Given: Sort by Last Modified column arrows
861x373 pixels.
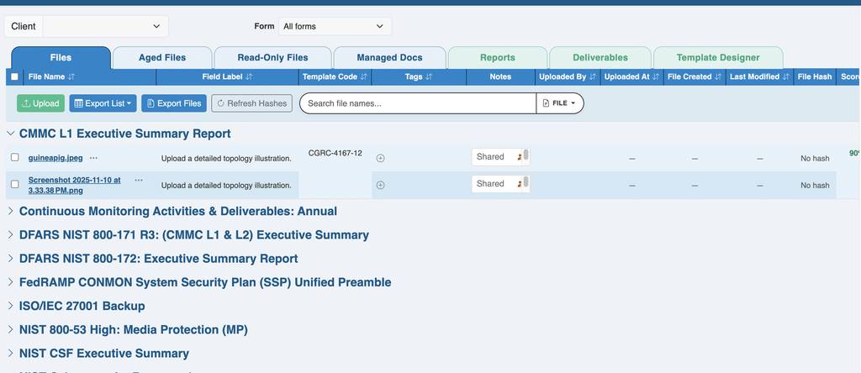Looking at the screenshot, I should tap(786, 76).
